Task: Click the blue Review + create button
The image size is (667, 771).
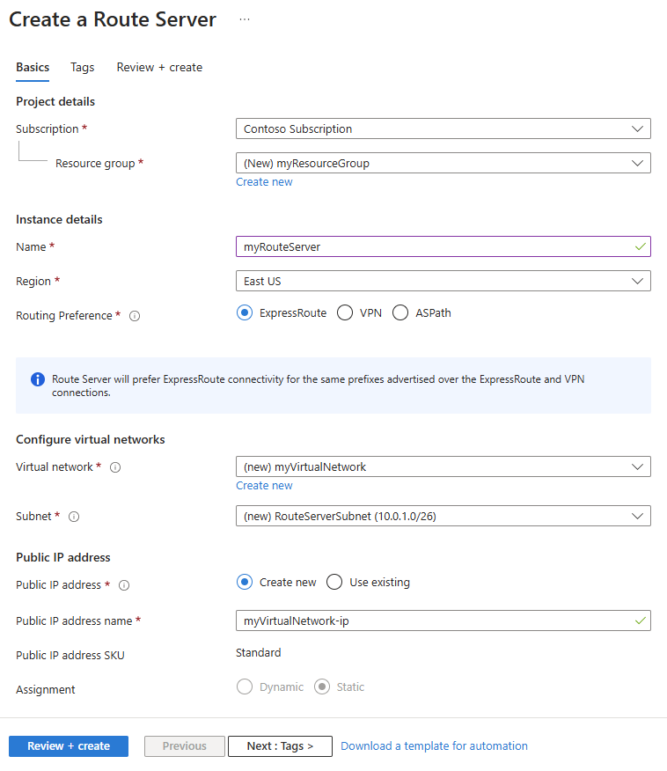Action: pyautogui.click(x=69, y=746)
